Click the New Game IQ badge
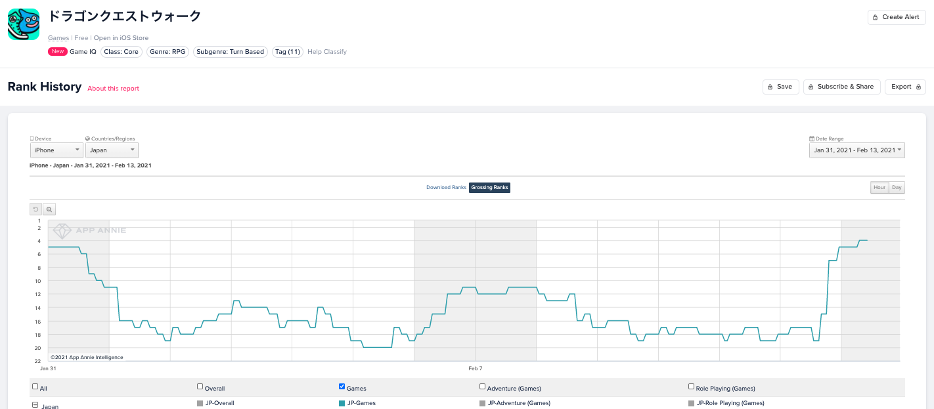934x409 pixels. point(58,52)
